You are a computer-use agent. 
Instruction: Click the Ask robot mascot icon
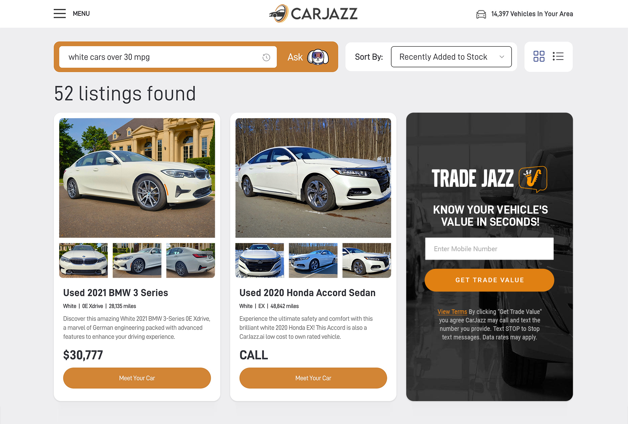tap(318, 57)
